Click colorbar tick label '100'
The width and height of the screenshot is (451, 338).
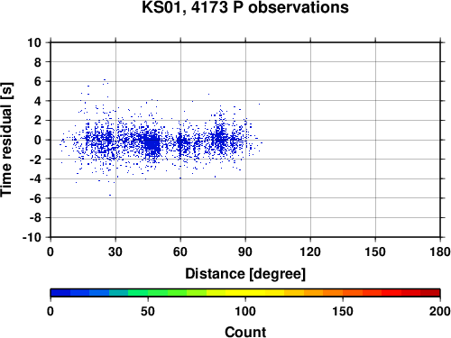[x=245, y=311]
